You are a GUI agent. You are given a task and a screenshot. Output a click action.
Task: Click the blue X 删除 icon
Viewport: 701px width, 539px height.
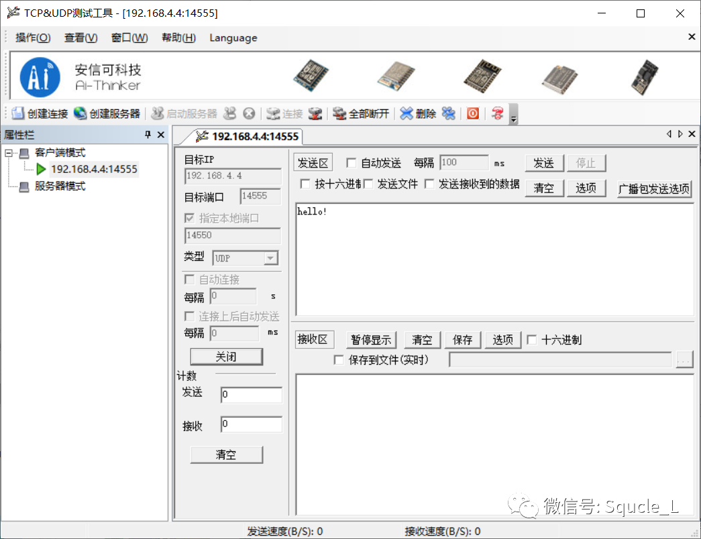click(406, 113)
